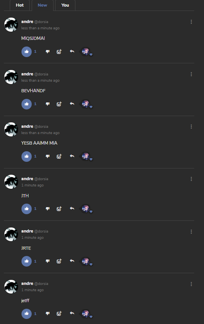Screen dimensions: 204x324
Task: Add emoji reaction to YESB AAIMM MIA comment
Action: click(x=59, y=156)
